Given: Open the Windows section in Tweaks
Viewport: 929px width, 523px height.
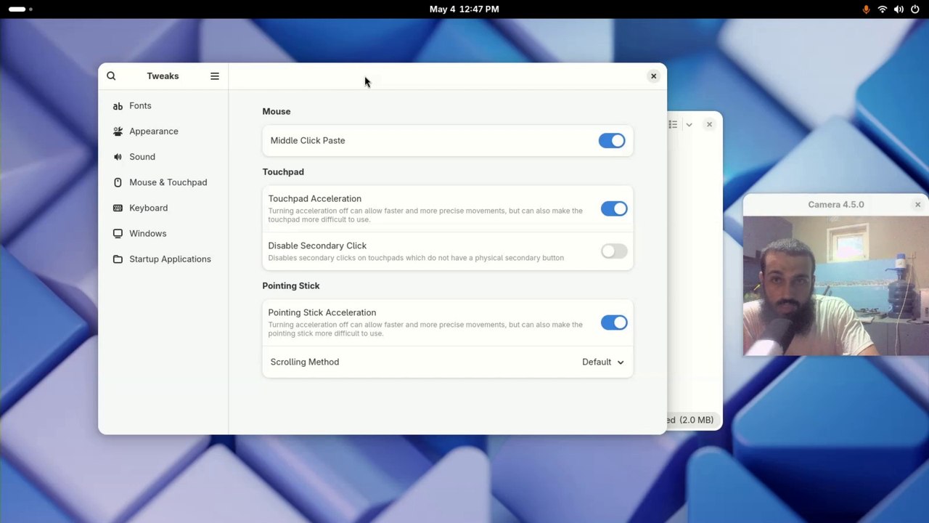Looking at the screenshot, I should click(163, 233).
